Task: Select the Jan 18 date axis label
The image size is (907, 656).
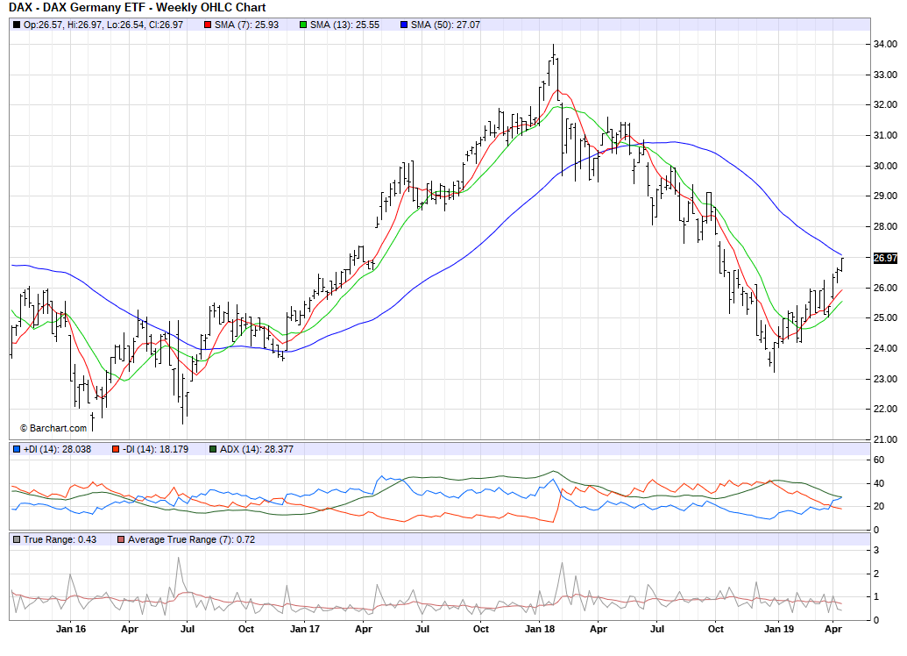Action: (539, 629)
